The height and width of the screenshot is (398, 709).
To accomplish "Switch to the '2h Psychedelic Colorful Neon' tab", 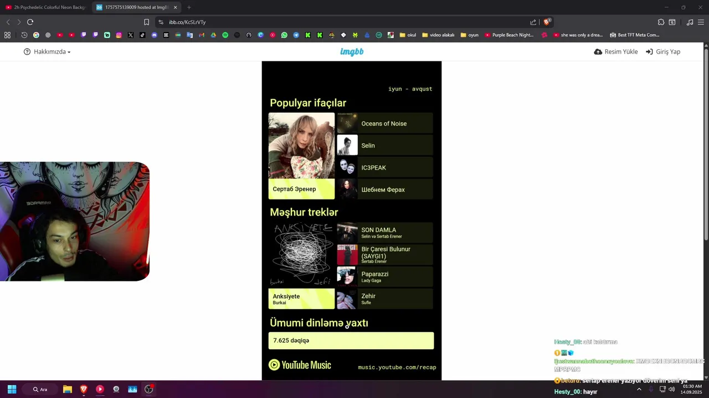I will (45, 7).
